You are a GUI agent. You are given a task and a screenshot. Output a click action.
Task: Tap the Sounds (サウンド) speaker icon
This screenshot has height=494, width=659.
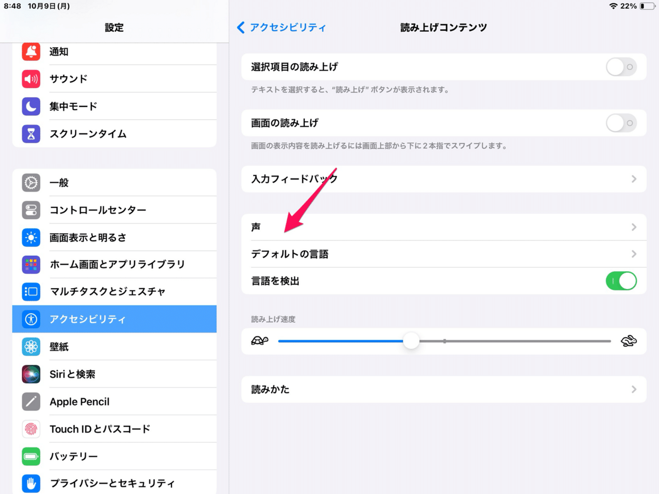31,79
